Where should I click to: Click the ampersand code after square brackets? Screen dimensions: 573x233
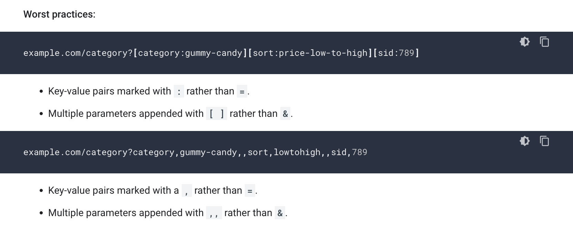tap(285, 114)
